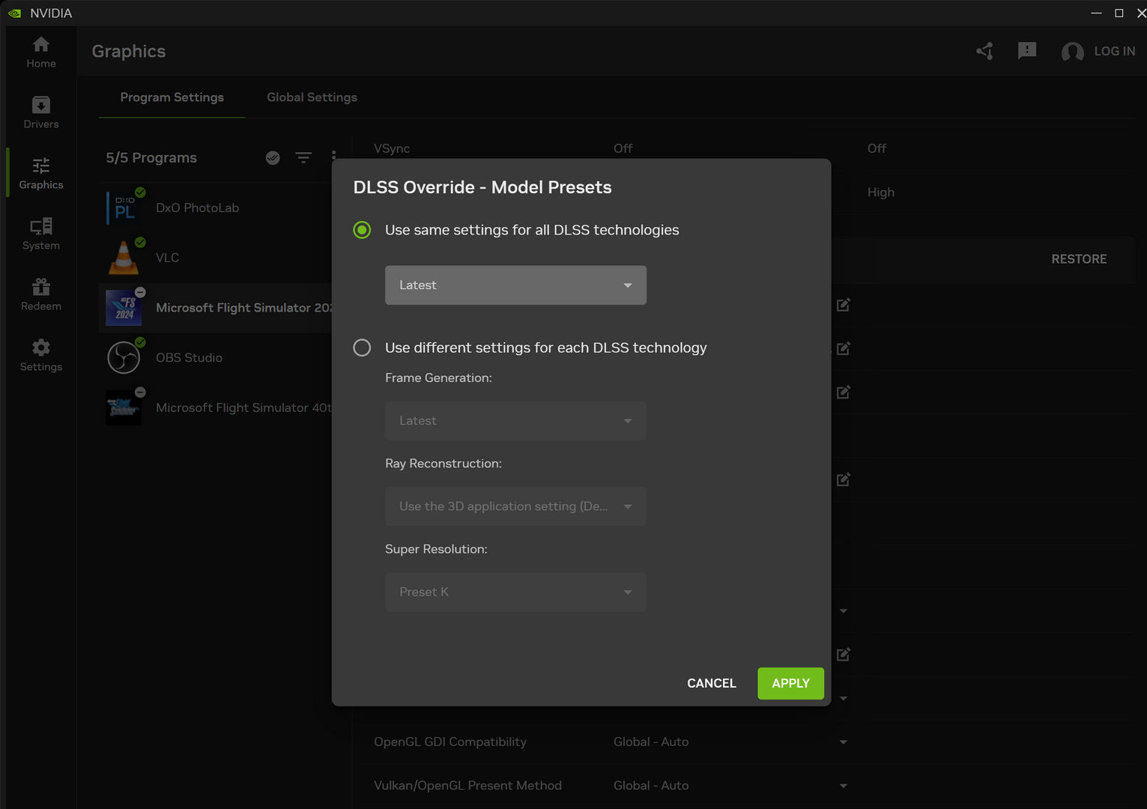
Task: Select the OBS Studio icon
Action: [x=124, y=357]
